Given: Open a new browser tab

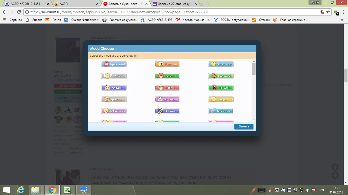Looking at the screenshot, I should (205, 4).
